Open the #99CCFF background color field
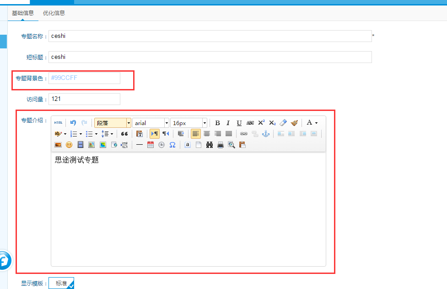Screen dimensions: 447x289 [84, 78]
